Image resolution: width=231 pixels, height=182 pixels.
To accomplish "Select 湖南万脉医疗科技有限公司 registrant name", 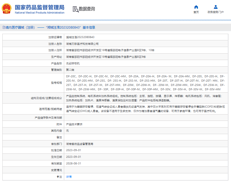I will click(82, 44).
